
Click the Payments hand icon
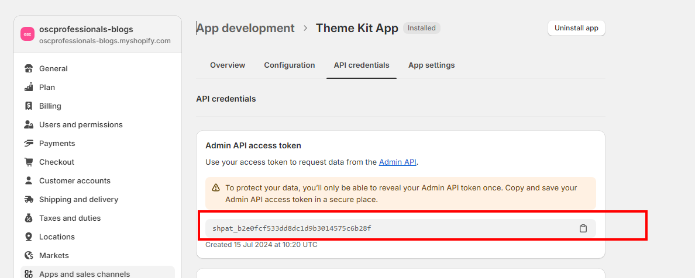[29, 144]
